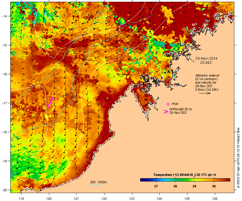Image resolution: width=242 pixels, height=201 pixels.
Task: Click the latitude axis label -14
Action: [4, 16]
